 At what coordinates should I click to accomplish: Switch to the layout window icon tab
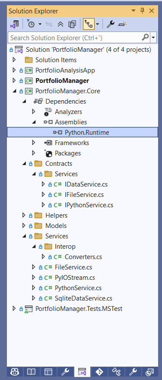click(48, 372)
